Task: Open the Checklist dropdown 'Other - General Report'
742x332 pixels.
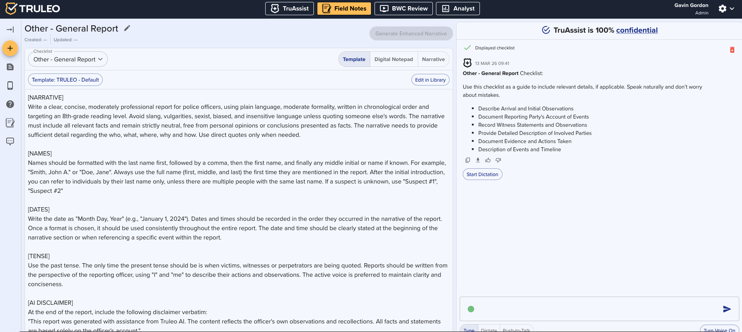Action: (x=68, y=59)
